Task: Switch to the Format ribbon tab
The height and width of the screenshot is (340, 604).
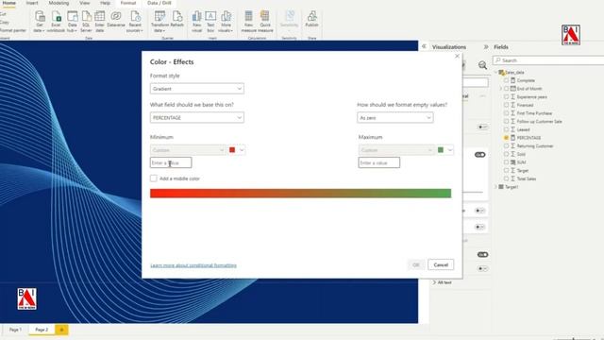Action: click(128, 3)
